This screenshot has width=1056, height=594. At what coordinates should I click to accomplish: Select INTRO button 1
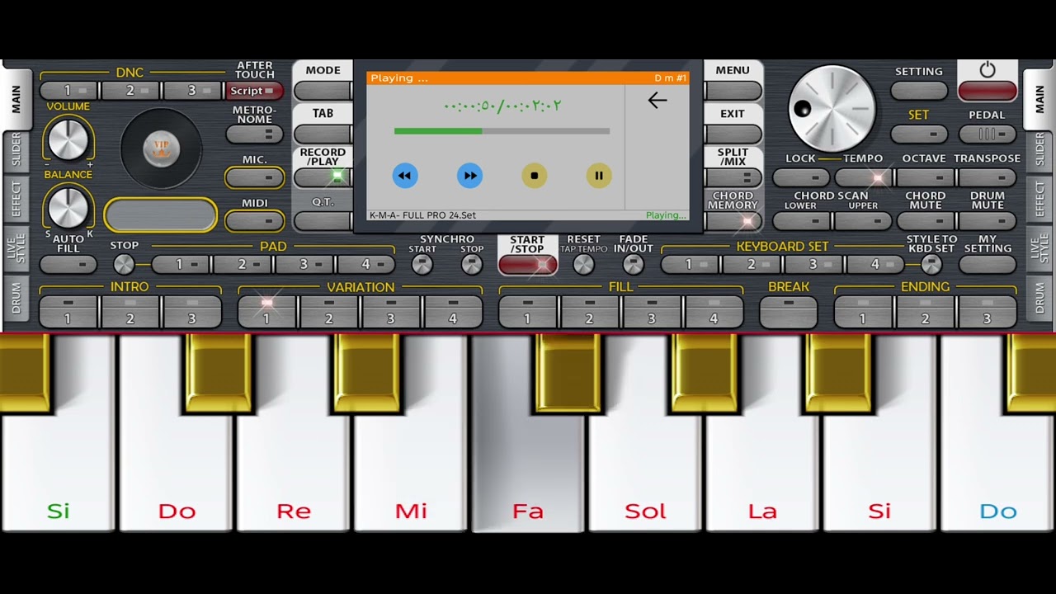coord(68,311)
